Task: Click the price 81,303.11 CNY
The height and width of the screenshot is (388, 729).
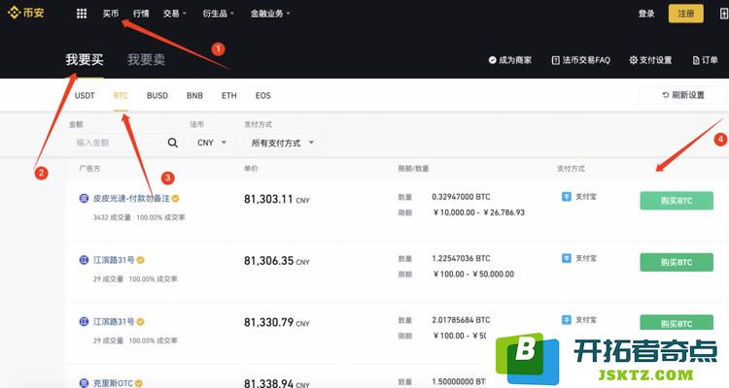Action: 277,199
